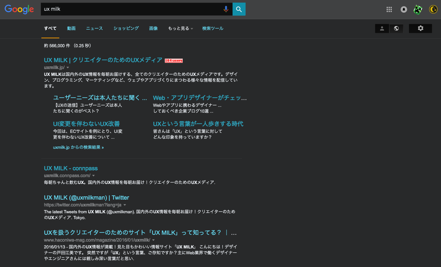Screen dimensions: 441x267
Task: Click the blue magnifier search icon
Action: 239,9
